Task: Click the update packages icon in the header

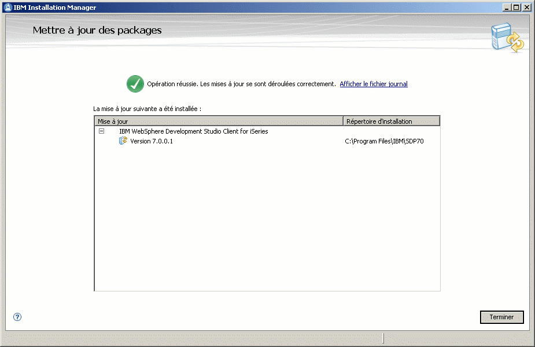Action: point(507,38)
